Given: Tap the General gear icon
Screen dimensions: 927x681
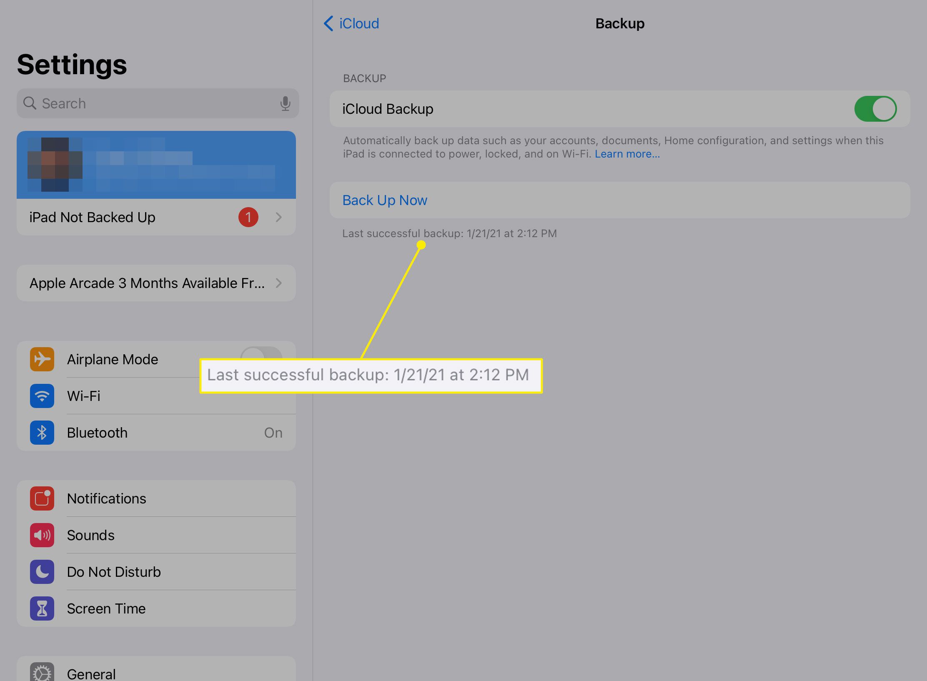Looking at the screenshot, I should (x=42, y=672).
